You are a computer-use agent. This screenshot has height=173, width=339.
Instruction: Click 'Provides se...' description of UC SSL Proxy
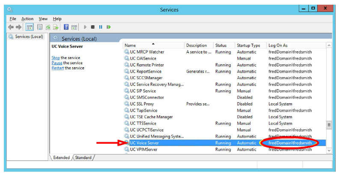[x=198, y=104]
